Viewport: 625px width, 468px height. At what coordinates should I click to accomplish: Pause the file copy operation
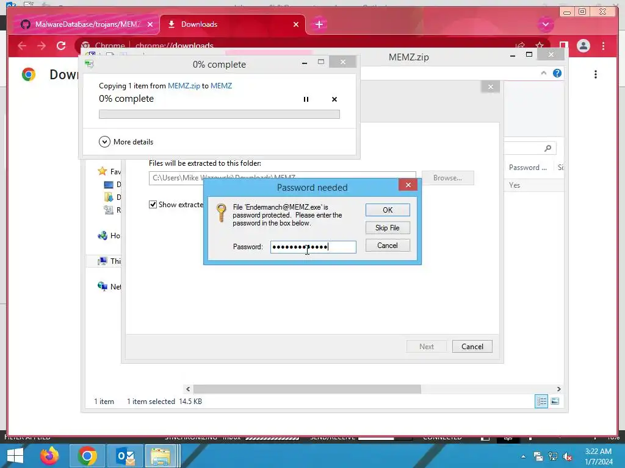click(306, 99)
